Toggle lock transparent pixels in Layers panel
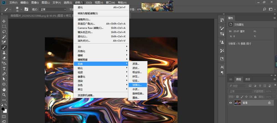Viewport: 277px width, 123px height. coord(237,97)
